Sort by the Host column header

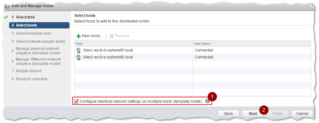click(134, 43)
